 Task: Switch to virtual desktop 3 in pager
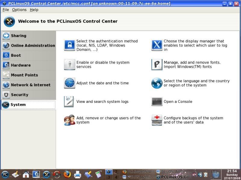[x=109, y=177]
